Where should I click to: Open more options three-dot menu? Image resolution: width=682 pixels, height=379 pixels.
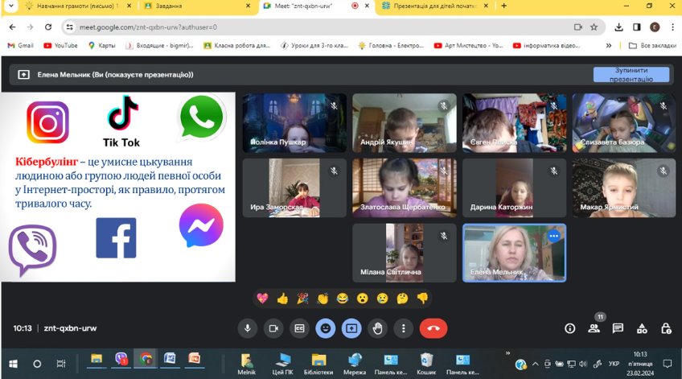click(x=404, y=328)
